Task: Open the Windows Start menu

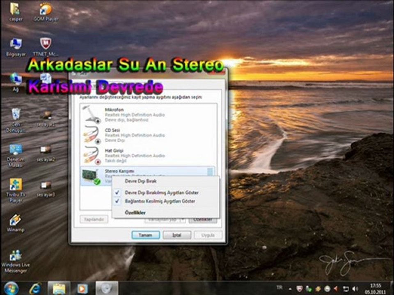Action: (11, 288)
